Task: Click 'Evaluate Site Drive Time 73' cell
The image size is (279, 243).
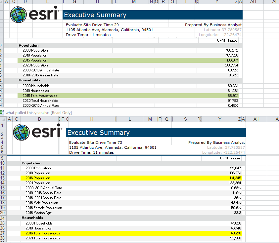Action: pyautogui.click(x=96, y=142)
